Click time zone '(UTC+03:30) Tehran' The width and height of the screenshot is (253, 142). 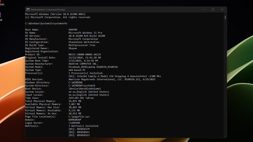tap(81, 98)
